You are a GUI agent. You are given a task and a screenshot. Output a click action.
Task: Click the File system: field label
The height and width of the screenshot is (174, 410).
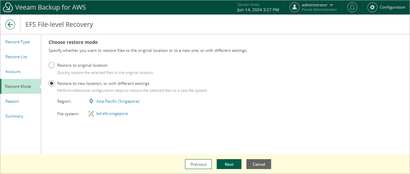(68, 114)
